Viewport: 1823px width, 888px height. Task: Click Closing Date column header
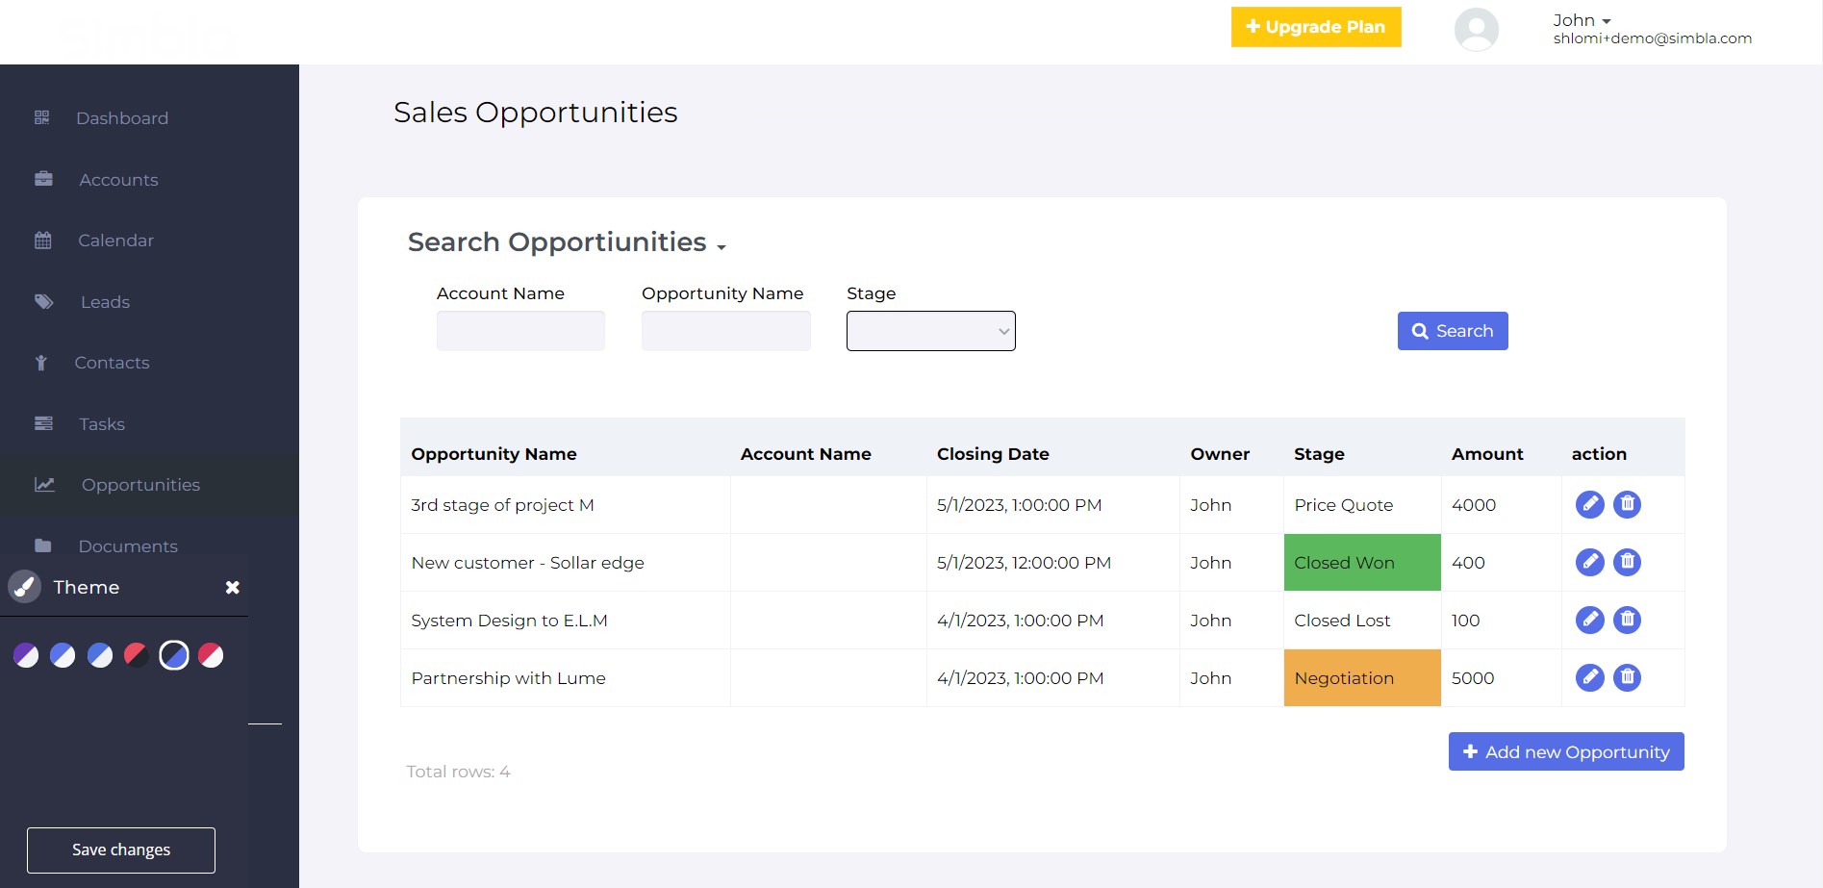(993, 454)
